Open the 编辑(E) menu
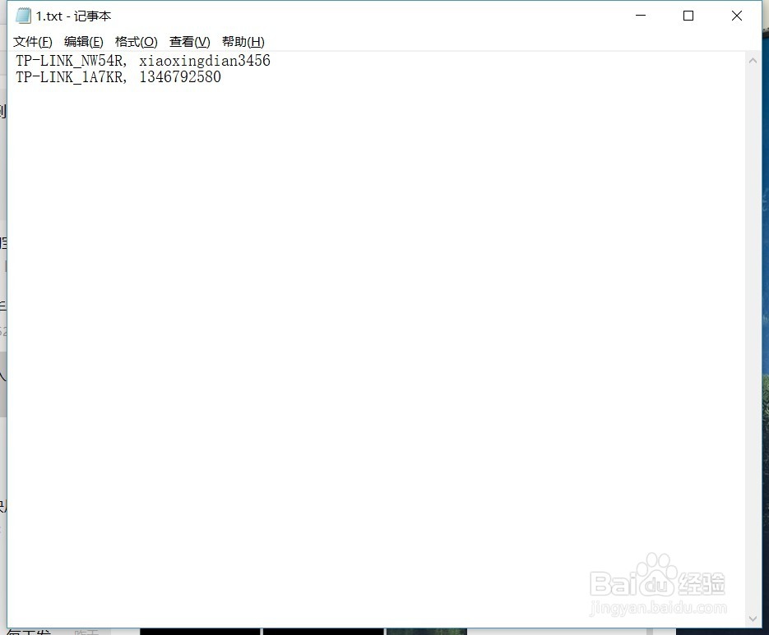This screenshot has width=769, height=635. [83, 42]
